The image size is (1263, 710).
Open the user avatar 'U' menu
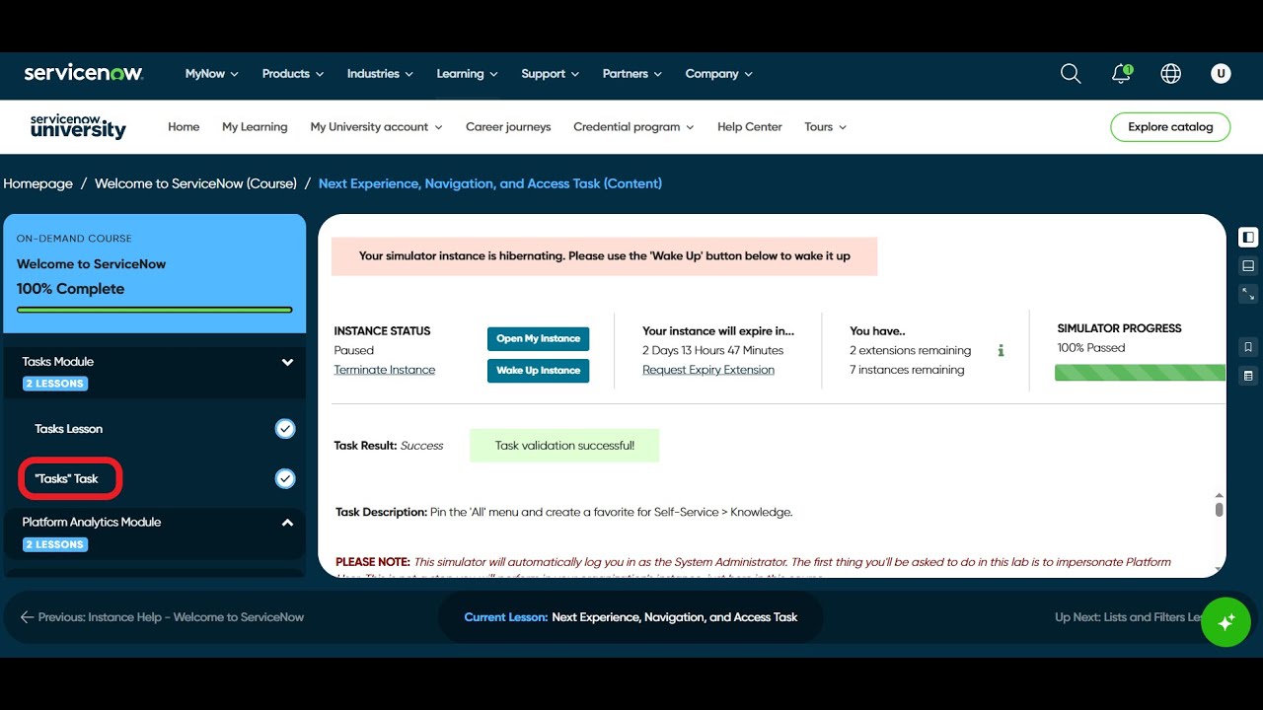1221,74
